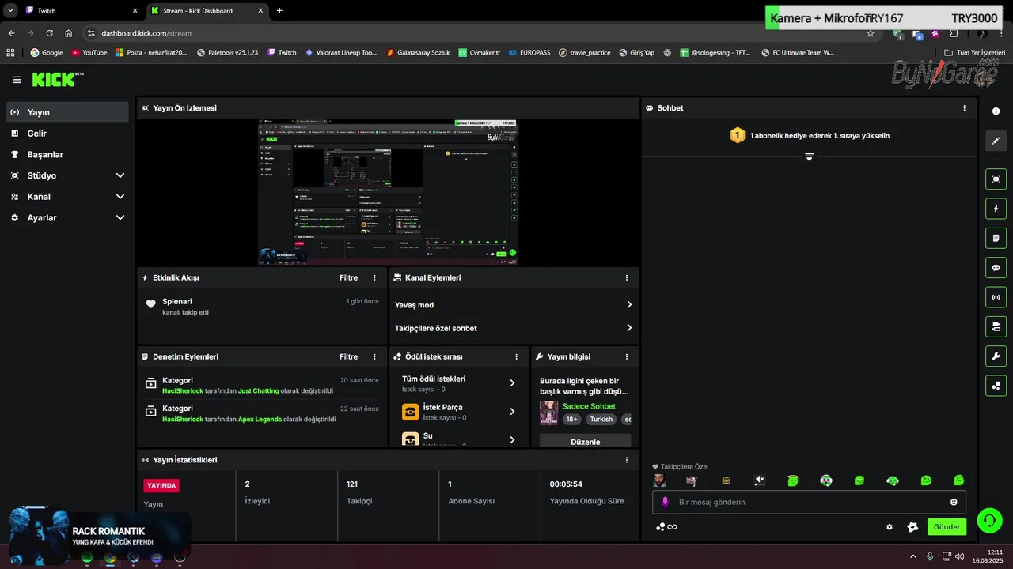The image size is (1013, 569).
Task: Click the star gift icon beside Gönder
Action: coord(912,527)
